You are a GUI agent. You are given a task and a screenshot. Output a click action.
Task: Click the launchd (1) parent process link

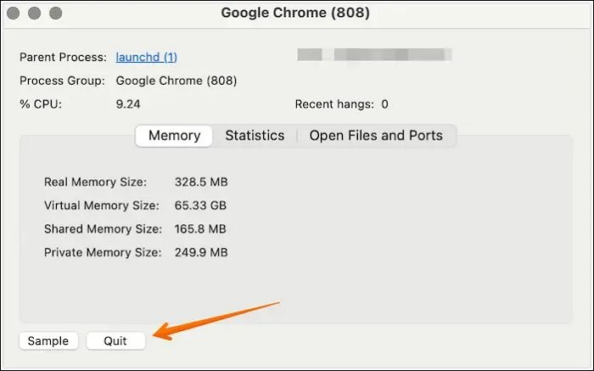coord(146,58)
